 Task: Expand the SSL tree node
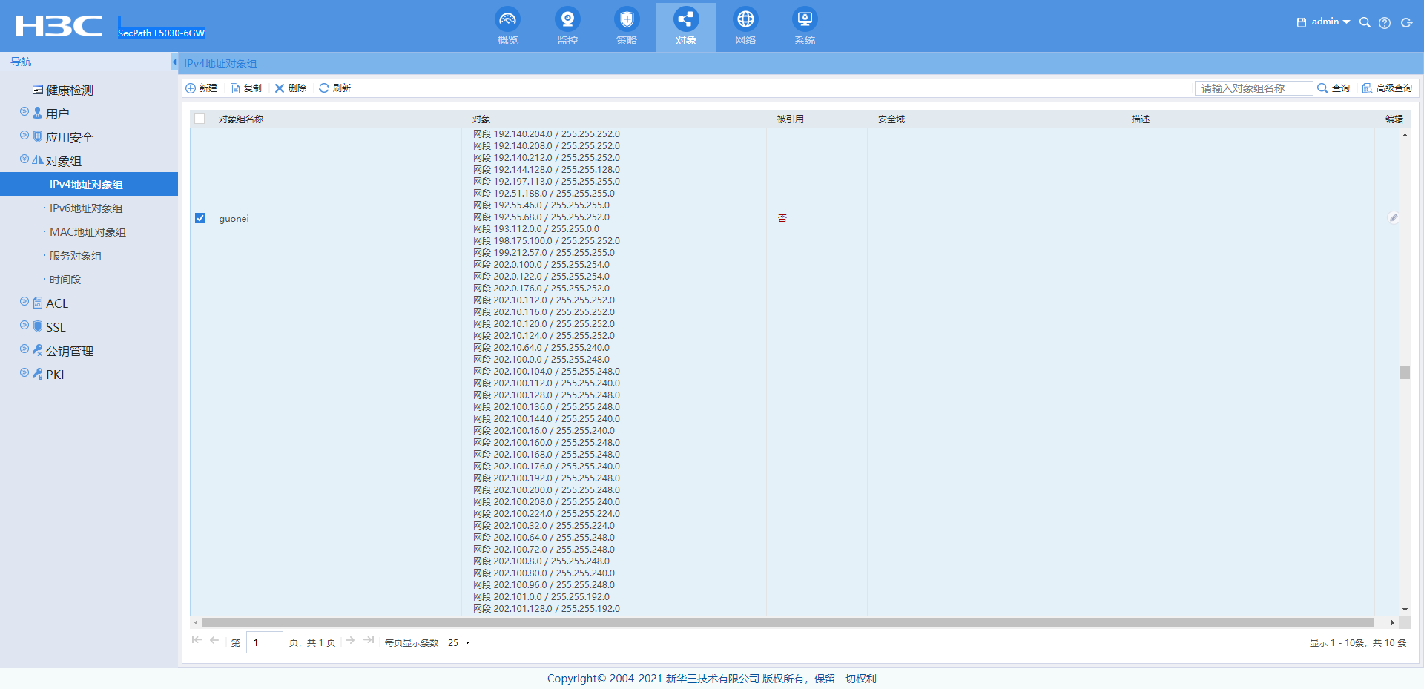[24, 326]
